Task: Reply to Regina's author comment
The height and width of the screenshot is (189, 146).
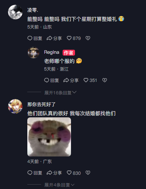Action: tap(51, 80)
